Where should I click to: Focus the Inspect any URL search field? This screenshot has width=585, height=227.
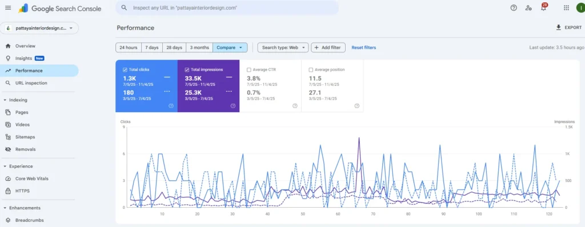tap(227, 7)
